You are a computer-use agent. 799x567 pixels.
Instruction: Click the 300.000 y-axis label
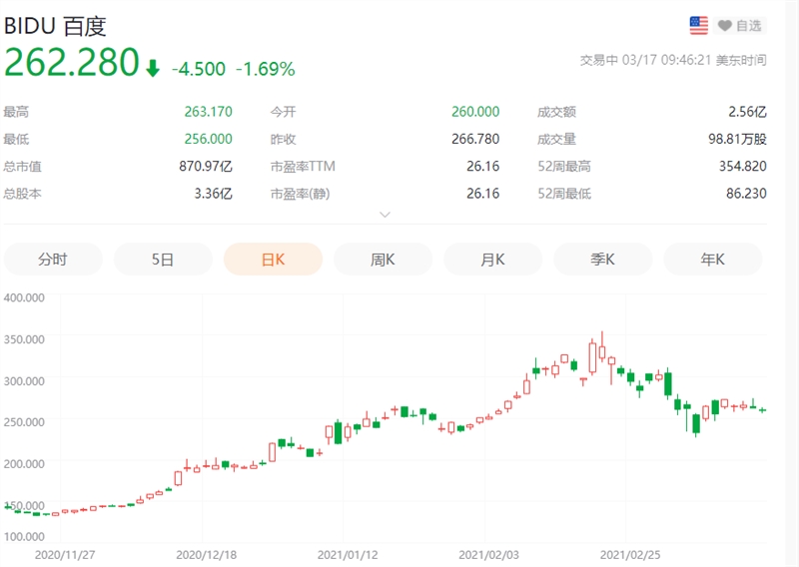point(24,381)
